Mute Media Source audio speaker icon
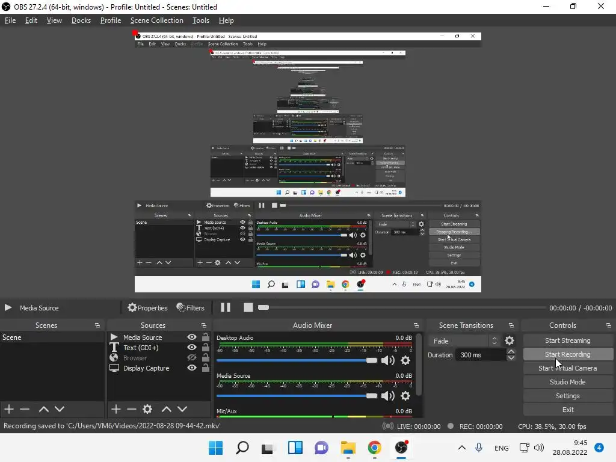 [x=388, y=396]
